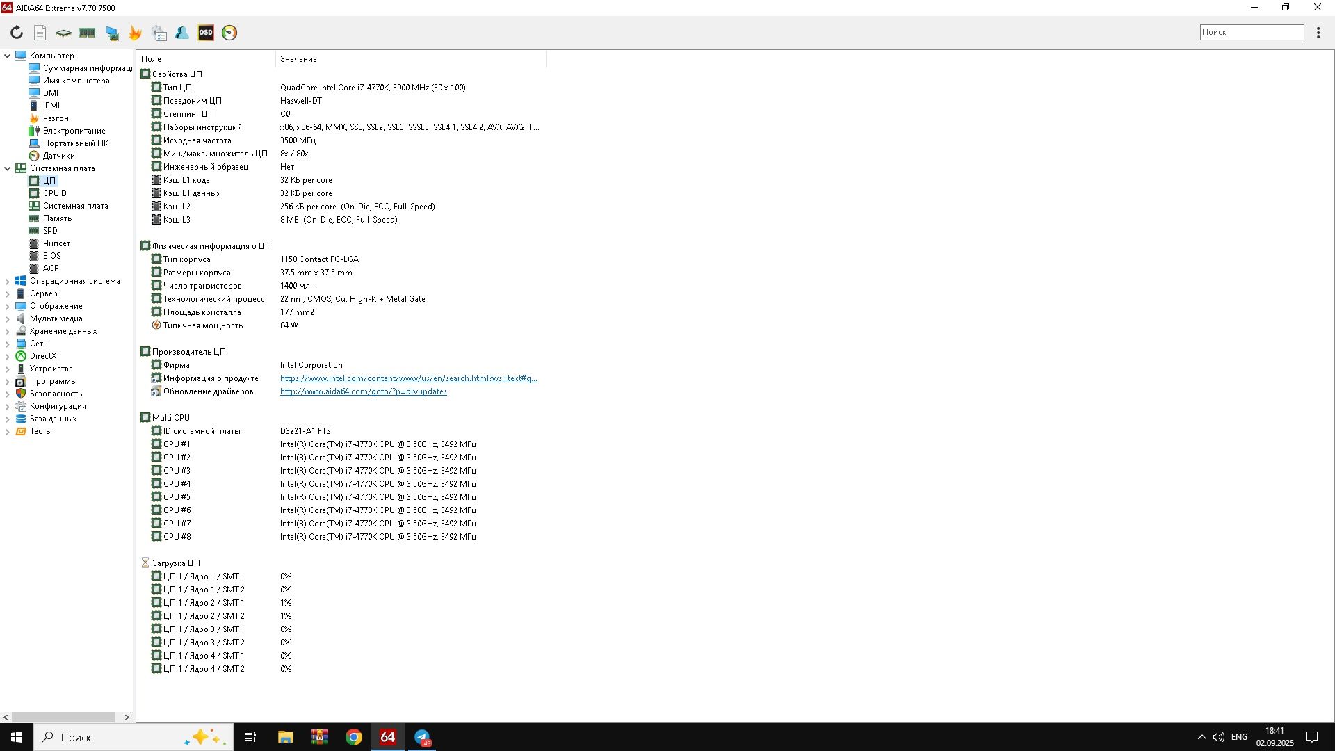Open the monitor and card diagnostics icon

point(112,33)
